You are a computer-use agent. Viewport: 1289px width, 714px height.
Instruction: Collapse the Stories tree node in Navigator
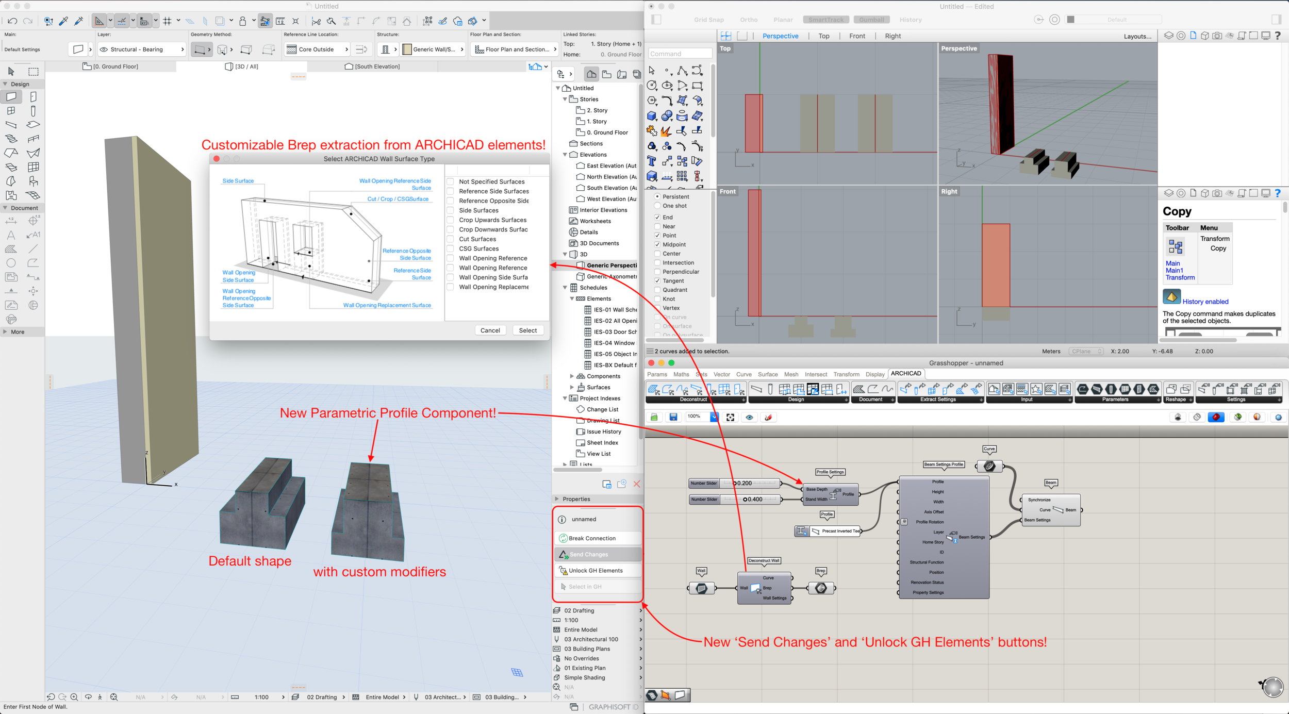pyautogui.click(x=565, y=99)
